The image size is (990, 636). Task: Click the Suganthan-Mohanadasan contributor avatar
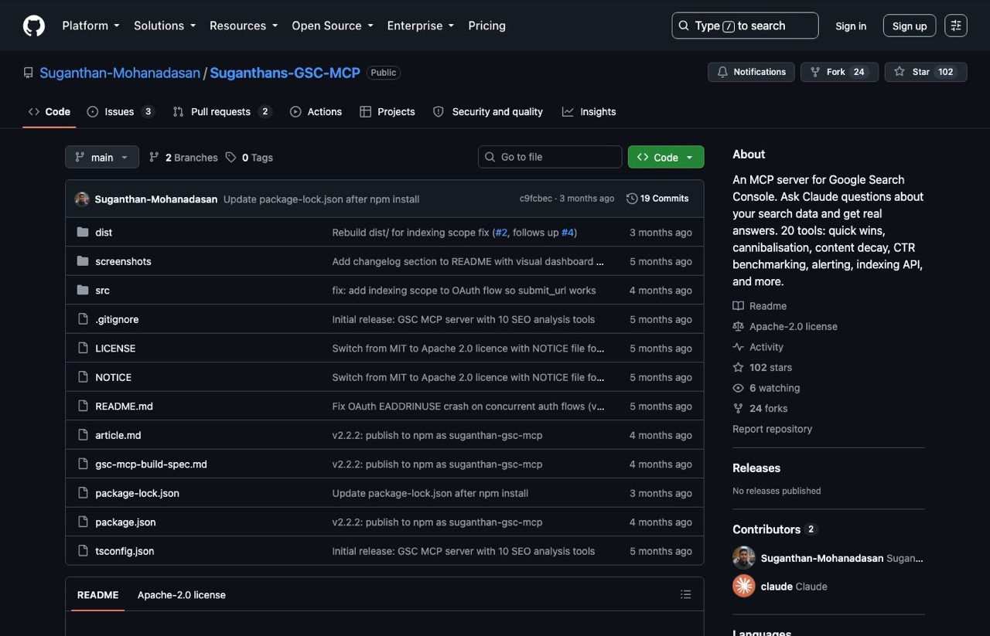click(743, 558)
